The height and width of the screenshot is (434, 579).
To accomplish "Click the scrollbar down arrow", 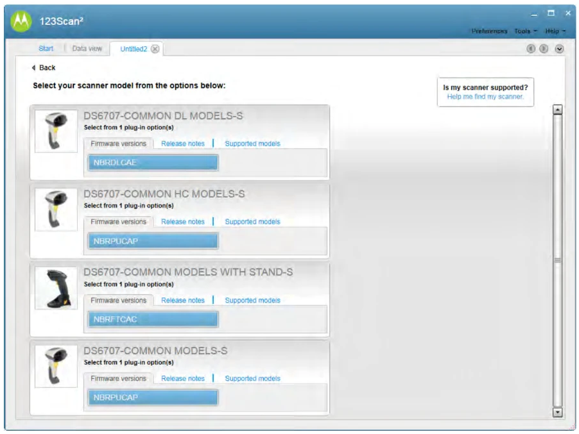I will 558,412.
